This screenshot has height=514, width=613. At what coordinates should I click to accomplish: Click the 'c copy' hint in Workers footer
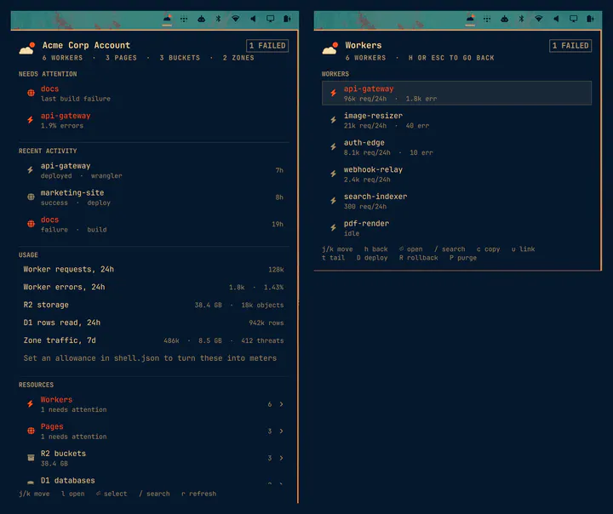(x=488, y=249)
